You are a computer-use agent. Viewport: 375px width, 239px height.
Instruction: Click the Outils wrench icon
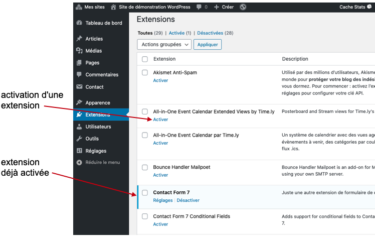tap(79, 139)
